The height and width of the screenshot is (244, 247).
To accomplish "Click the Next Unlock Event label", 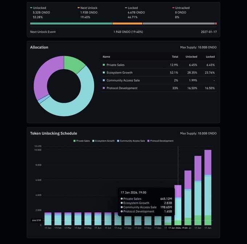I will tap(43, 32).
